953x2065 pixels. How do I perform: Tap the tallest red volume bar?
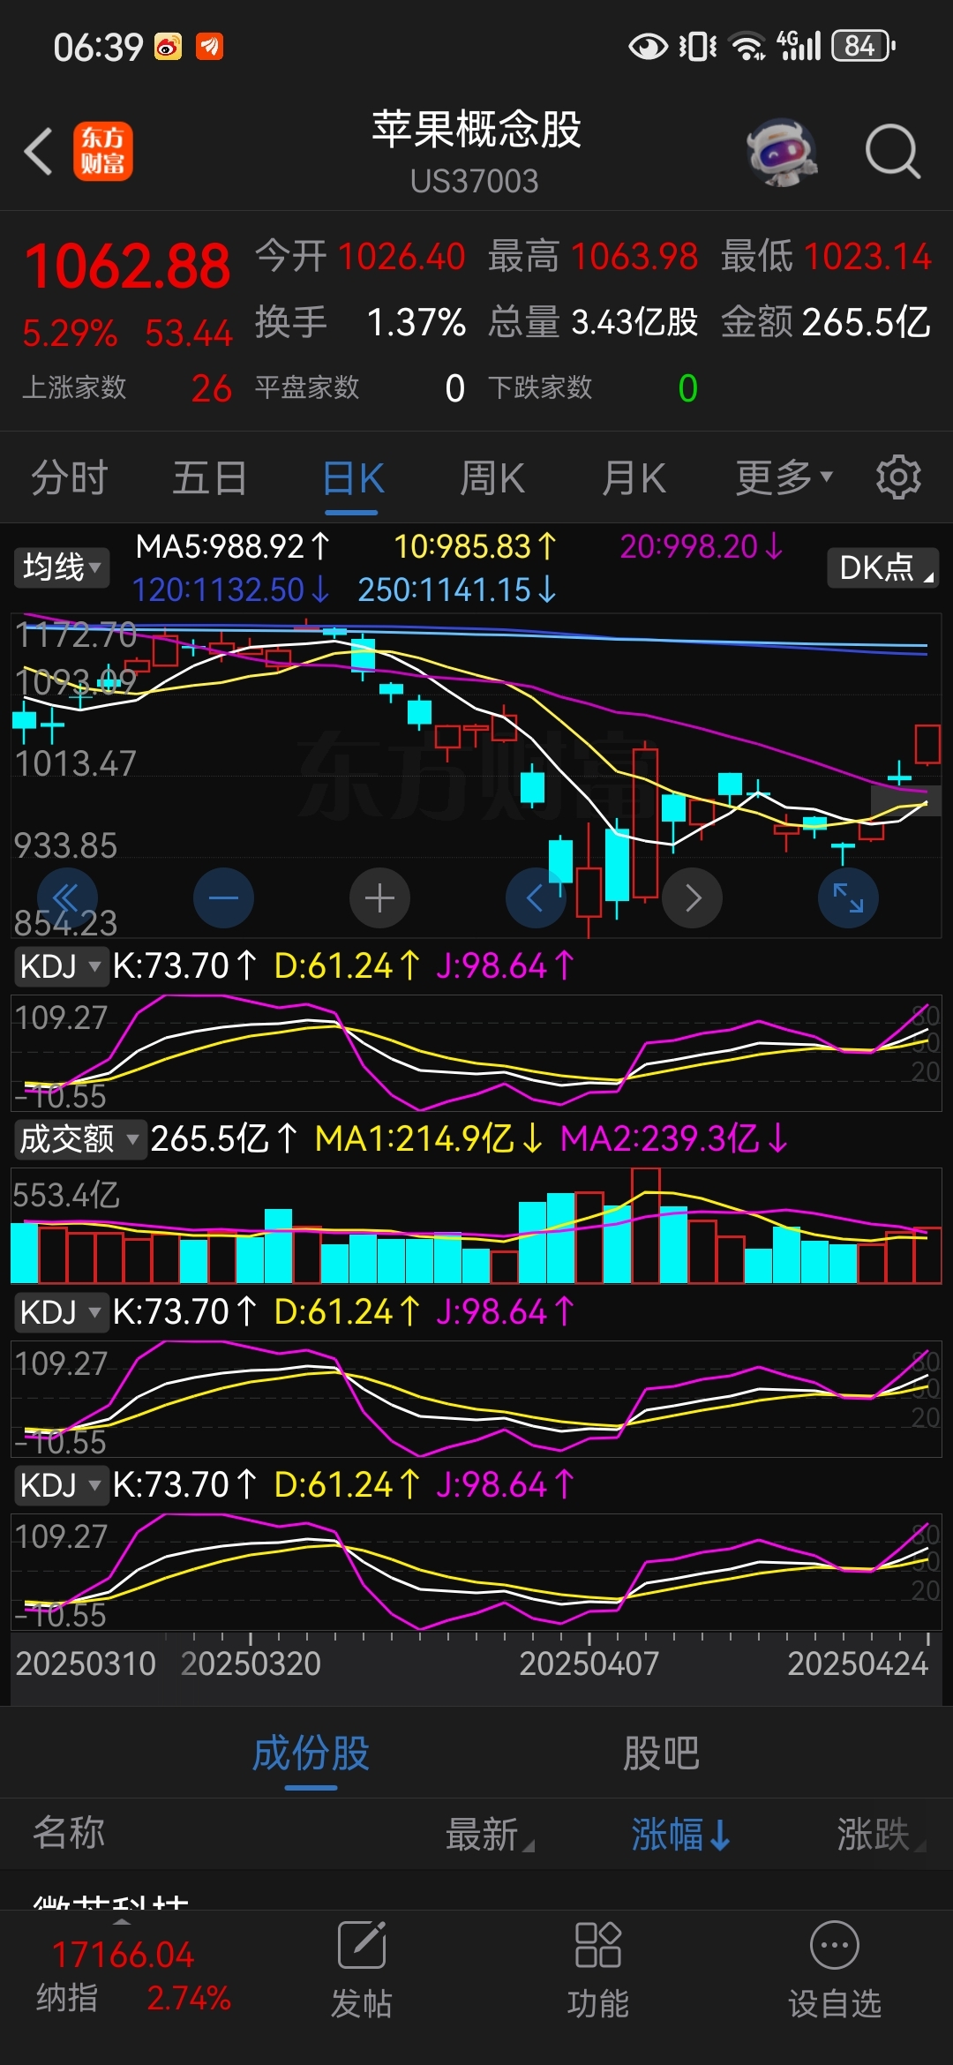tap(646, 1226)
